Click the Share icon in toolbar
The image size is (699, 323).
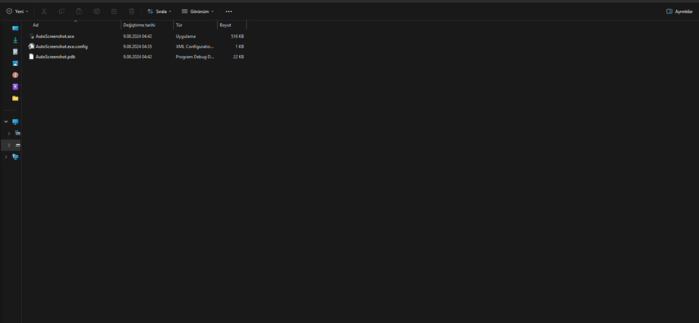point(114,11)
